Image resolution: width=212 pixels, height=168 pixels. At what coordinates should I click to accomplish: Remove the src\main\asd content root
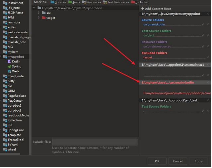(x=208, y=65)
